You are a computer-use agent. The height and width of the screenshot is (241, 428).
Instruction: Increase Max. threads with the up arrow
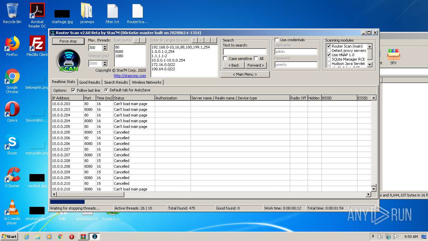(x=105, y=47)
